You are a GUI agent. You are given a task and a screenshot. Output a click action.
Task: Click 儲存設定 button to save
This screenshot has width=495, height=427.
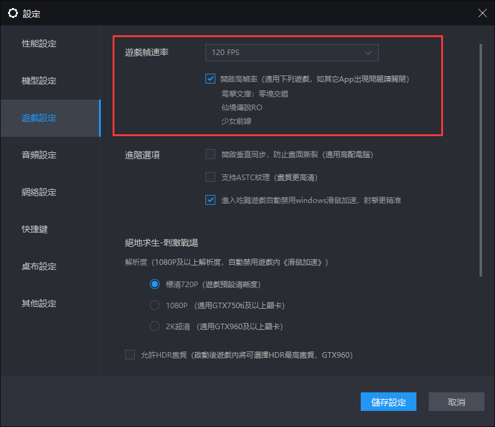point(389,402)
